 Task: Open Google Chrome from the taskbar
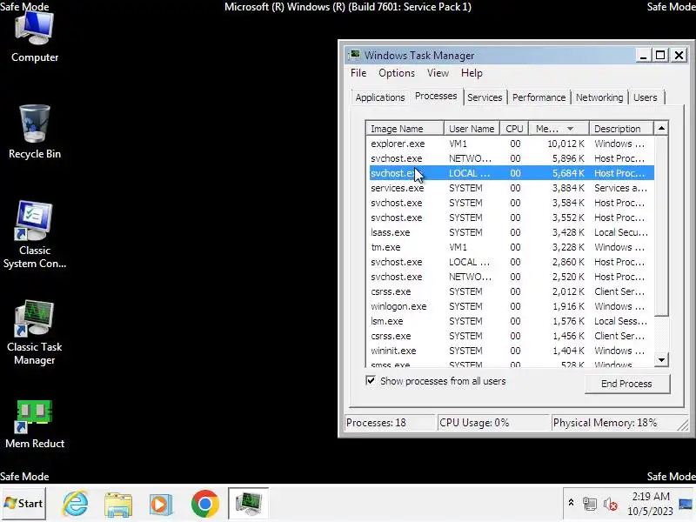[x=204, y=504]
